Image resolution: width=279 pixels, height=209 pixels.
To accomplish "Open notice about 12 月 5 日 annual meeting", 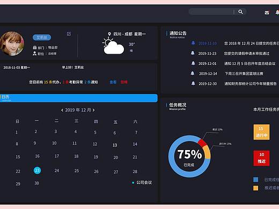I will point(250,63).
